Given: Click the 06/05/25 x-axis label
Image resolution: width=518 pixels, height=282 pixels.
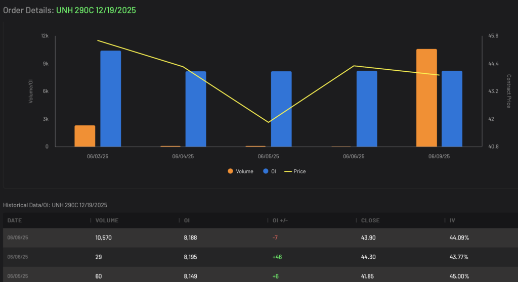Looking at the screenshot, I should (x=268, y=157).
